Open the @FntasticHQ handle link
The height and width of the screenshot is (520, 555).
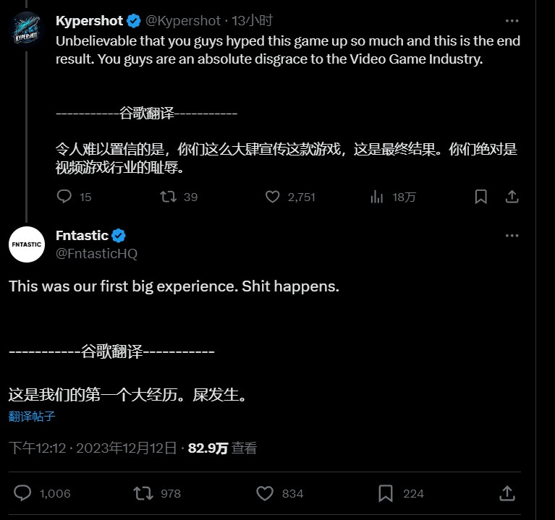(97, 253)
